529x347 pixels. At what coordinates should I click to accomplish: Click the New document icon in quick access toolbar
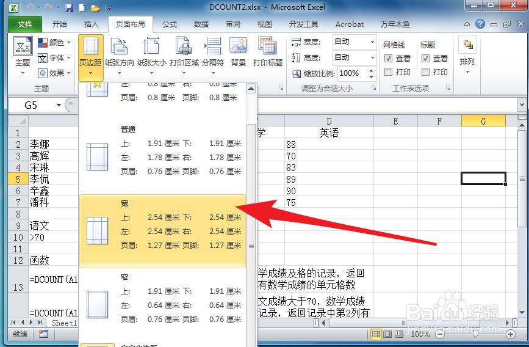82,7
